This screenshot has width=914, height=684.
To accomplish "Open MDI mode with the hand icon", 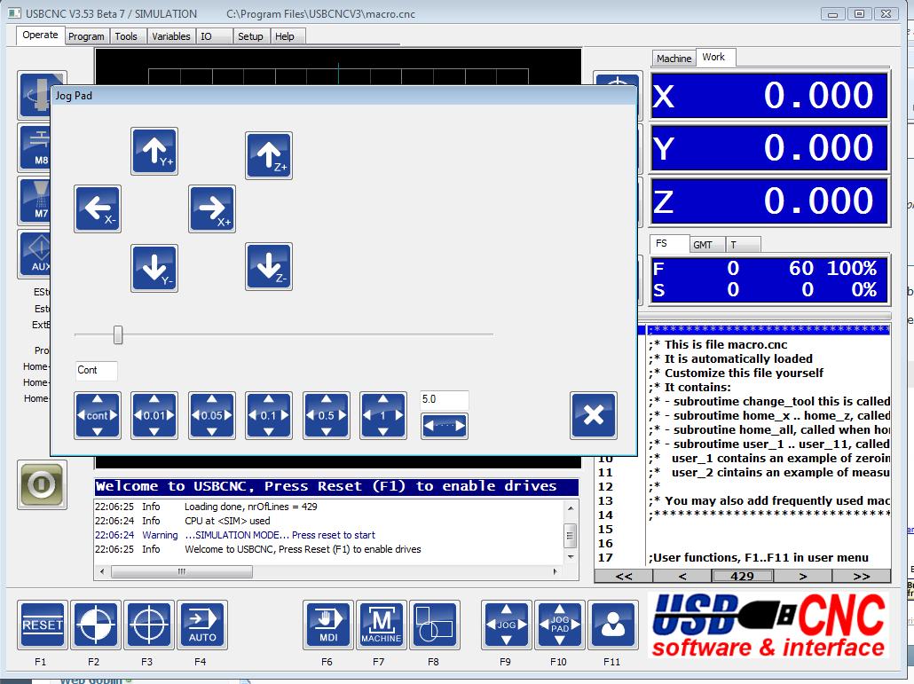I will (327, 625).
